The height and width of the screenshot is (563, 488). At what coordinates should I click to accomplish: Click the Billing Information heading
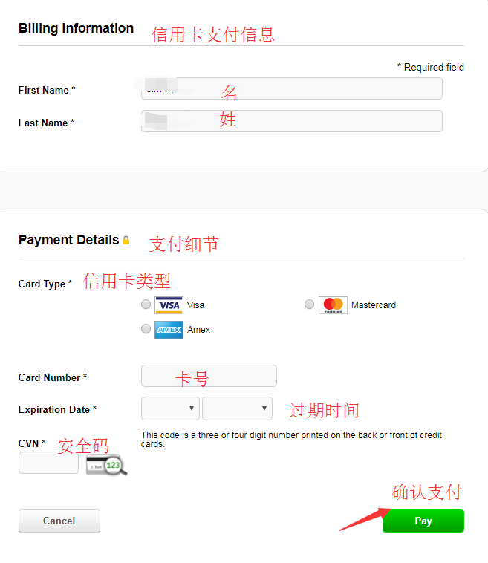pyautogui.click(x=76, y=28)
